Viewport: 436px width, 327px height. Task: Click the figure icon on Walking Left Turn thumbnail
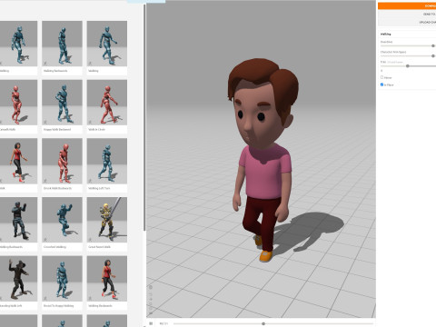(x=90, y=181)
